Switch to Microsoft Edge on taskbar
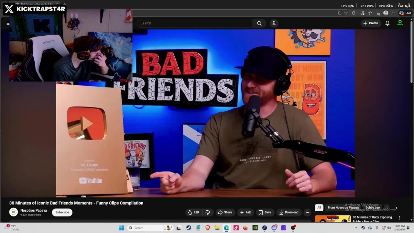Screen dimensions: 414x233 [x=226, y=228]
